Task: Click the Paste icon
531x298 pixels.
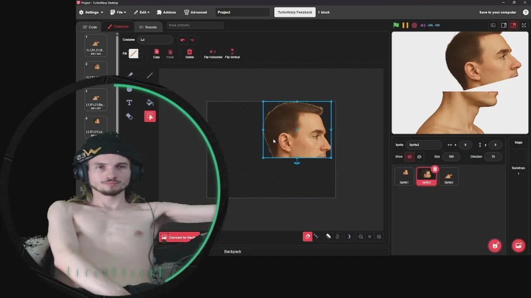Action: click(170, 54)
